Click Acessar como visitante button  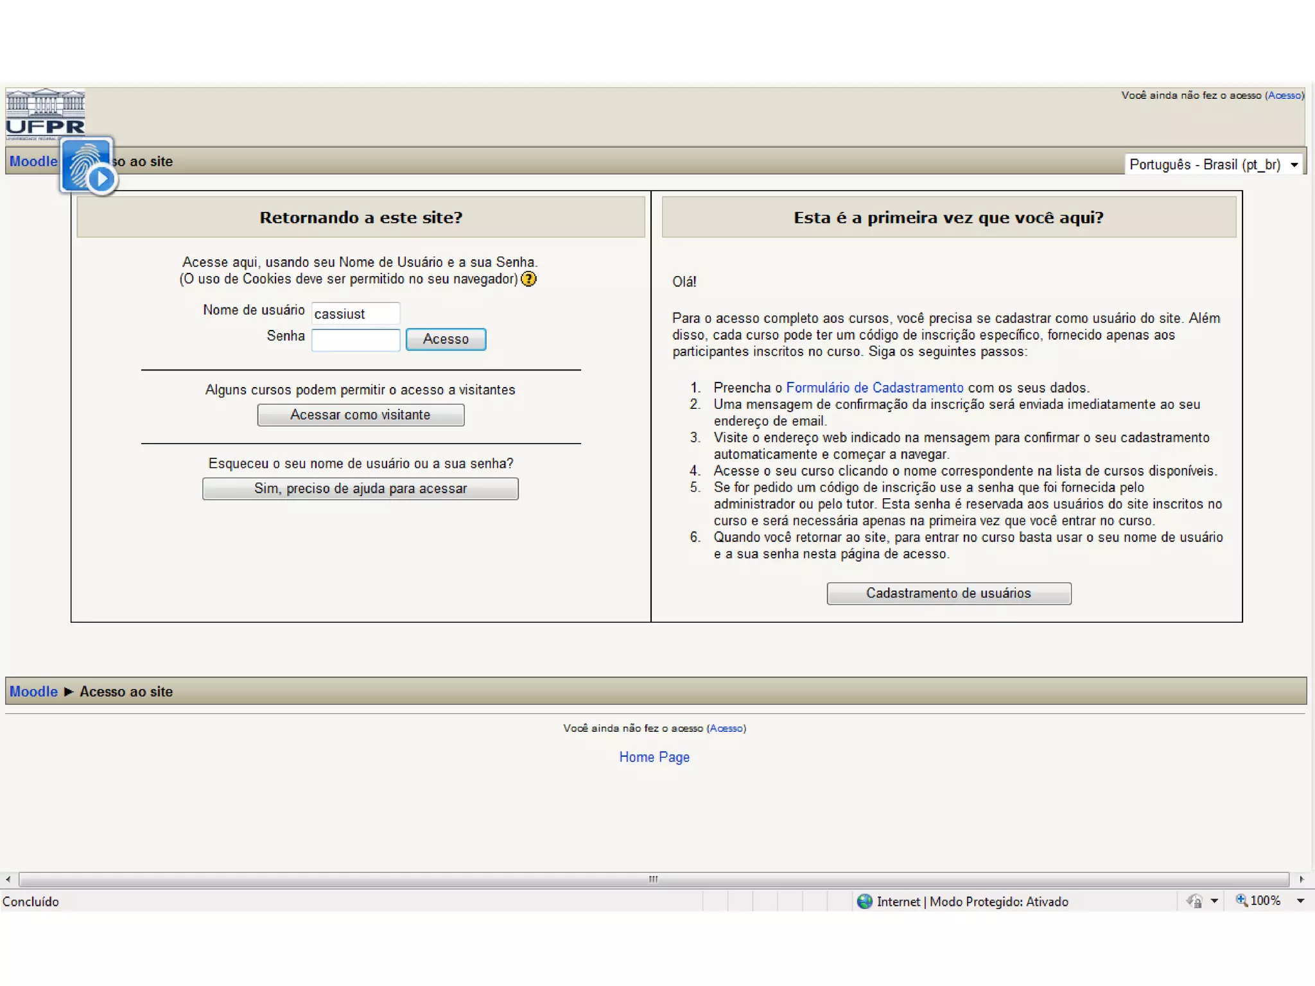click(x=360, y=415)
